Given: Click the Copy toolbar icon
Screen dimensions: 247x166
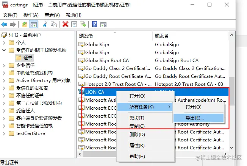Looking at the screenshot, I should [54, 24].
